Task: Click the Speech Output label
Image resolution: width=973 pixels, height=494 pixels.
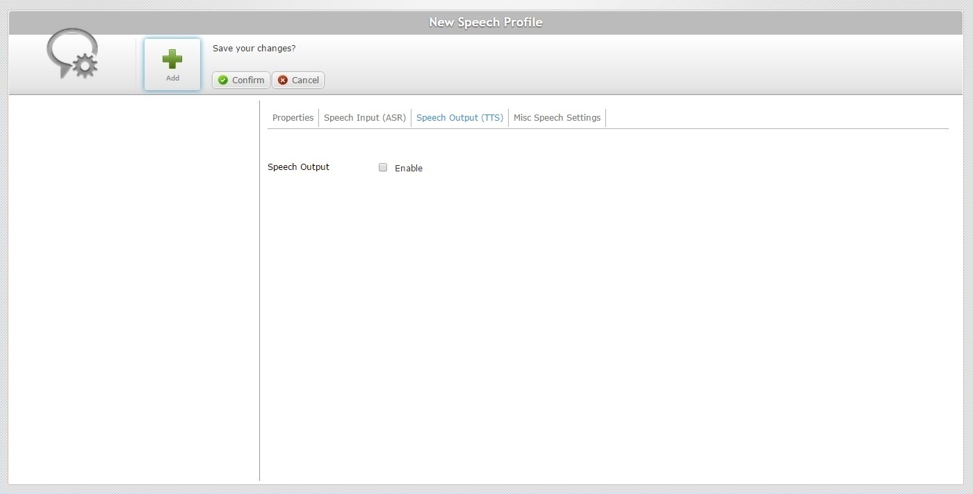Action: (x=298, y=167)
